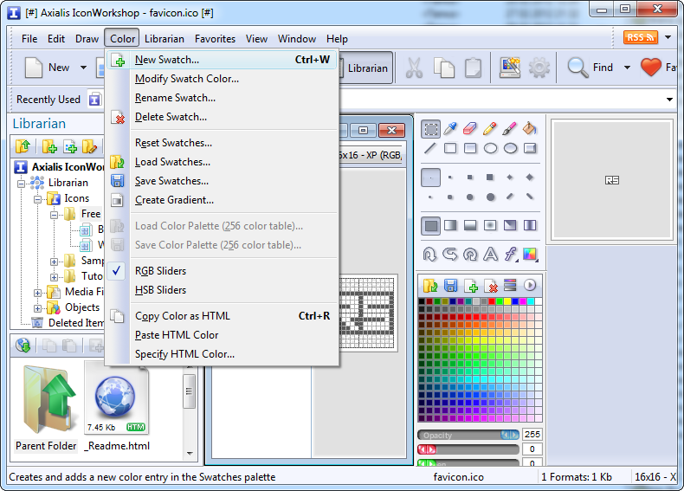Choose Create Gradient... menu entry
684x491 pixels.
point(222,200)
